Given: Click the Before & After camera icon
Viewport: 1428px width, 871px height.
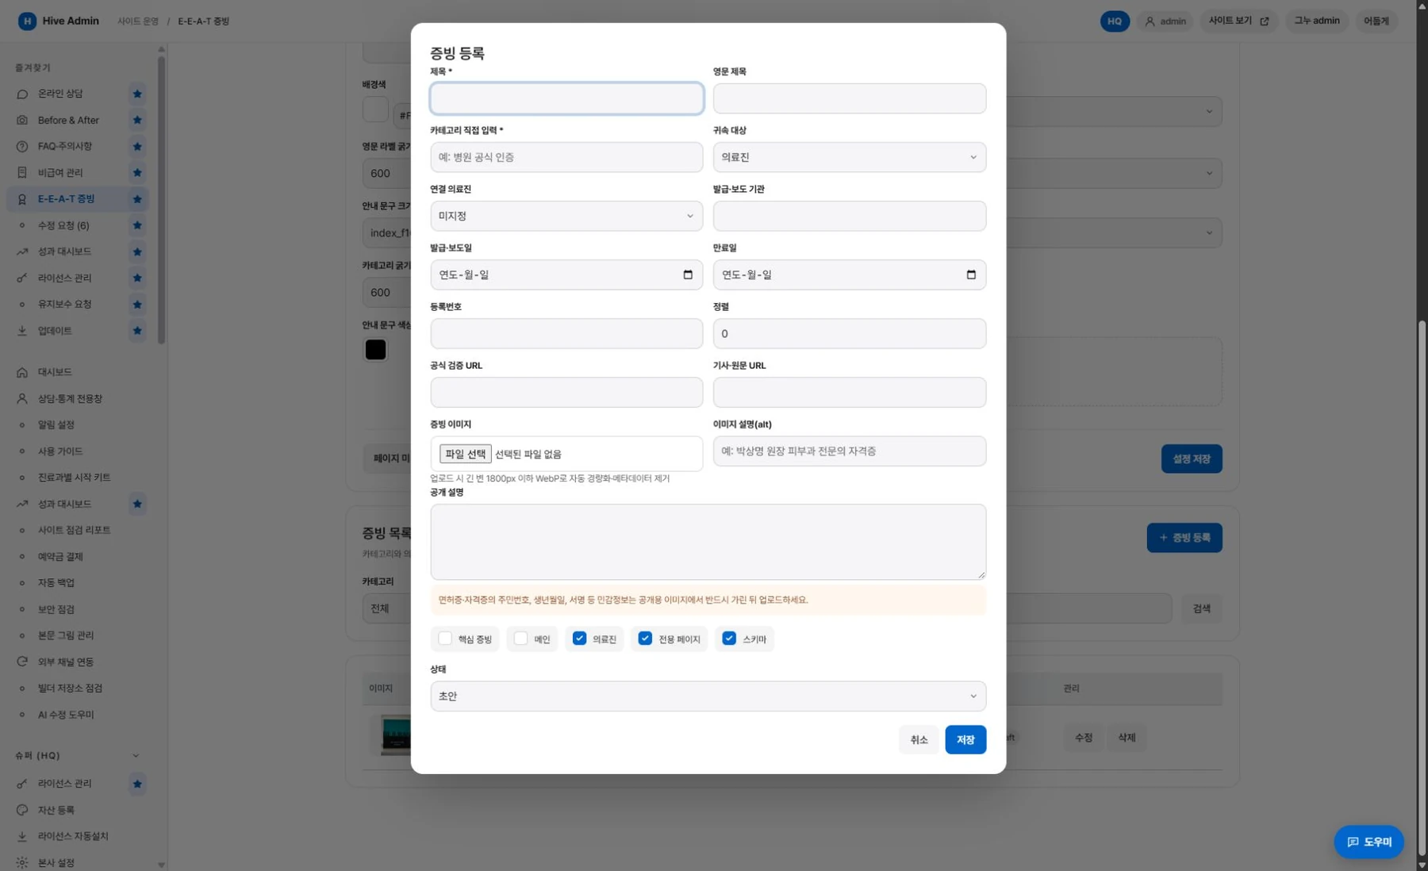Looking at the screenshot, I should point(22,120).
